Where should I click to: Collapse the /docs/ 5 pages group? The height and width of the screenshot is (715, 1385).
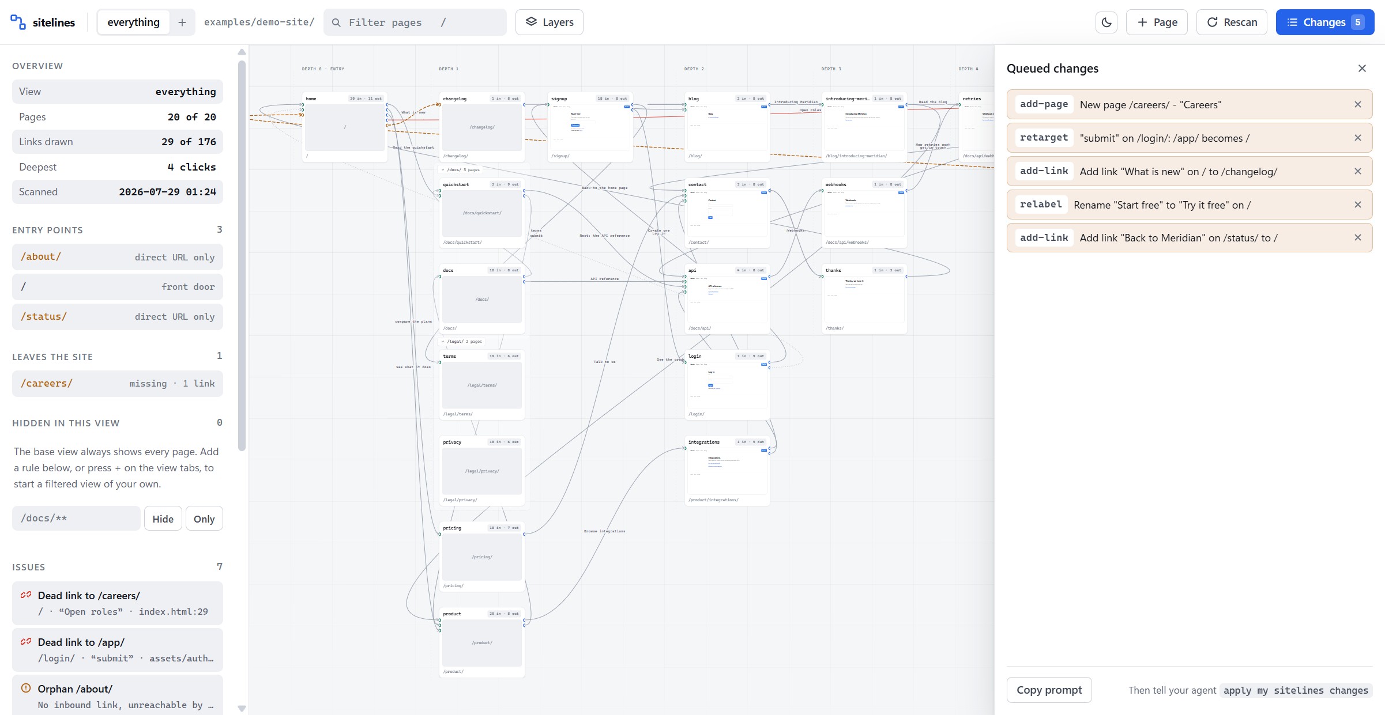[443, 169]
